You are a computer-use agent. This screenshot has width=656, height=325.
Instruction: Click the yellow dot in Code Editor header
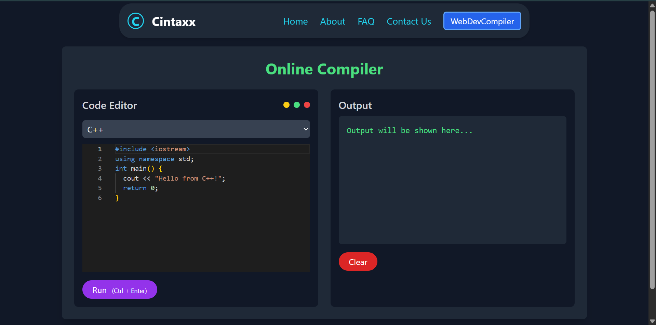286,105
